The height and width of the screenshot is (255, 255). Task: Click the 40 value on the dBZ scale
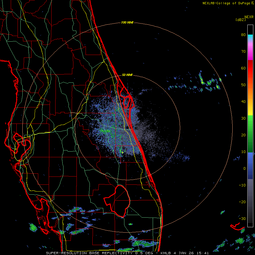coord(243,102)
